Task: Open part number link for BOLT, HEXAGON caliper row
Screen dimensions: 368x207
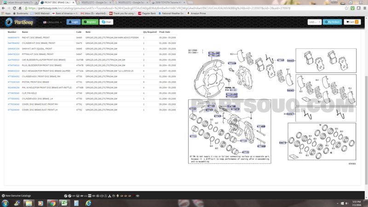Action: click(13, 71)
